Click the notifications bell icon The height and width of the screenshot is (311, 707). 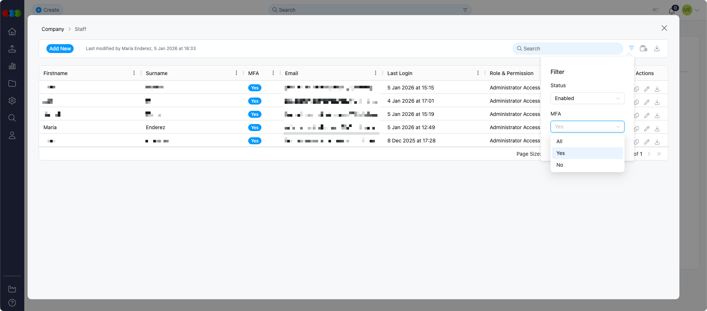point(672,11)
